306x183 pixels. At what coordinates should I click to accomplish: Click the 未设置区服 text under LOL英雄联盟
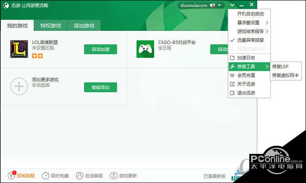click(43, 48)
